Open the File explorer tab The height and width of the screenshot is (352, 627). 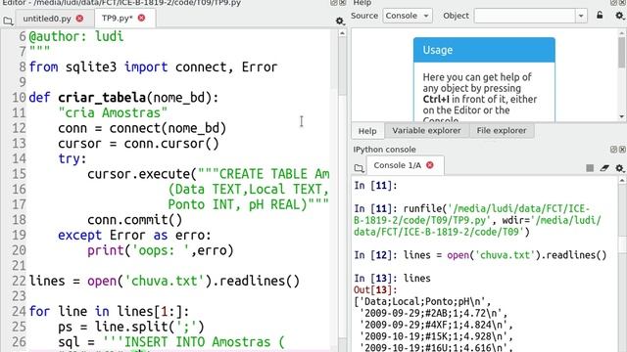click(x=502, y=130)
